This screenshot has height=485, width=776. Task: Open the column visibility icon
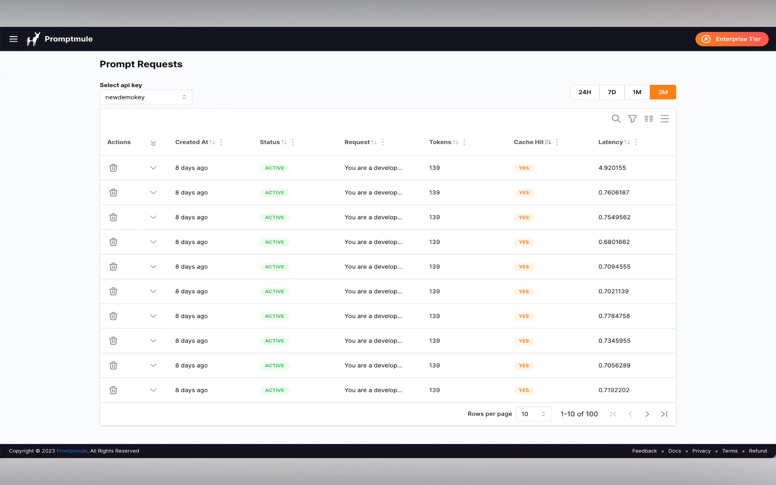coord(648,119)
